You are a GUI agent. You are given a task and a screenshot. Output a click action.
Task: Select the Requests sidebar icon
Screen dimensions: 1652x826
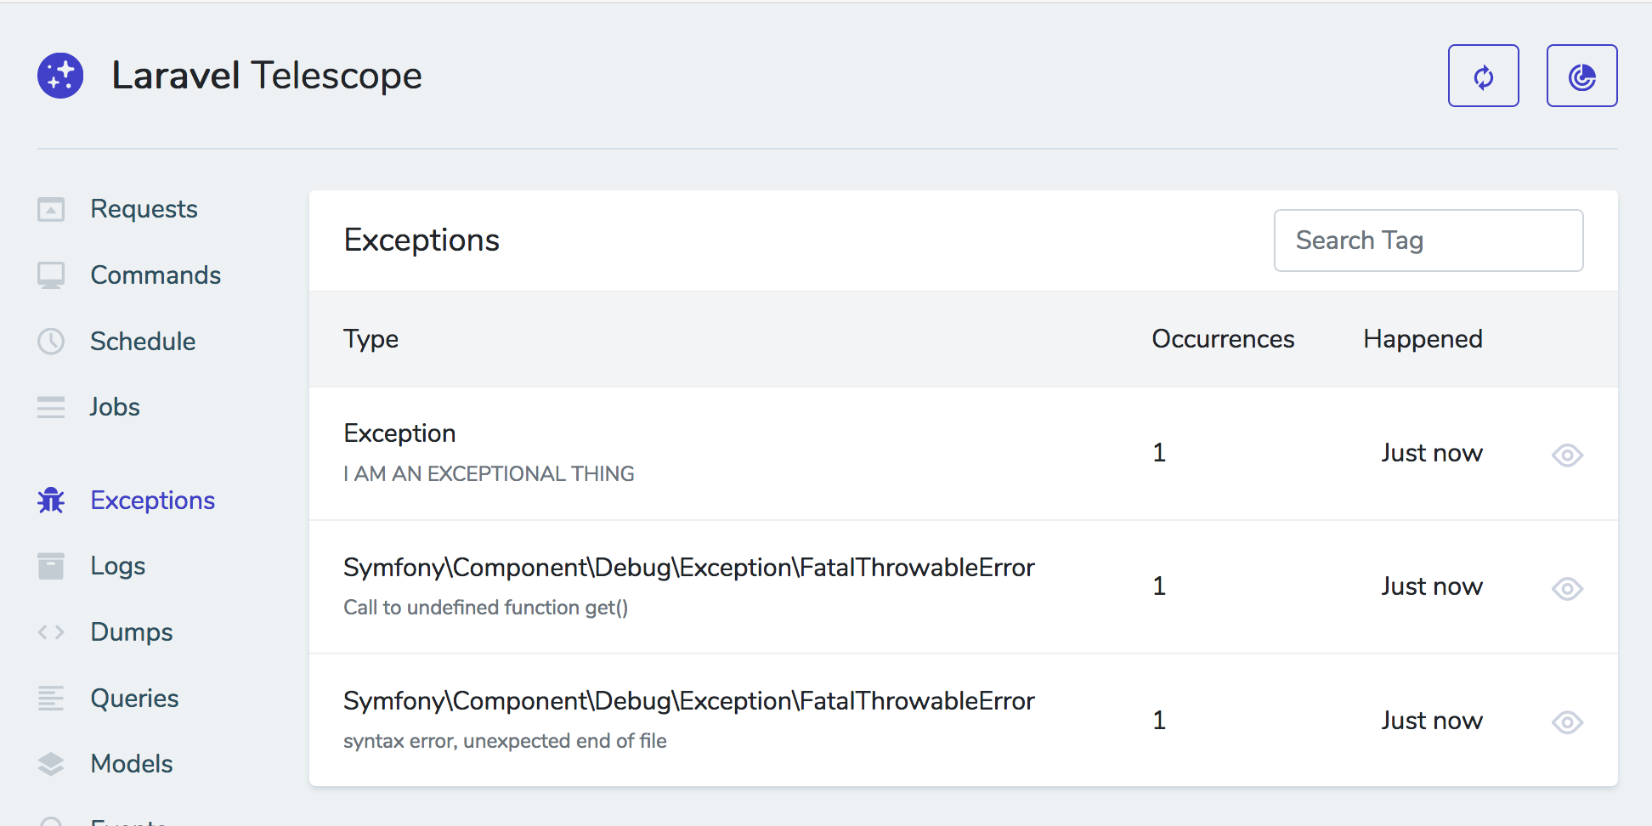[51, 209]
